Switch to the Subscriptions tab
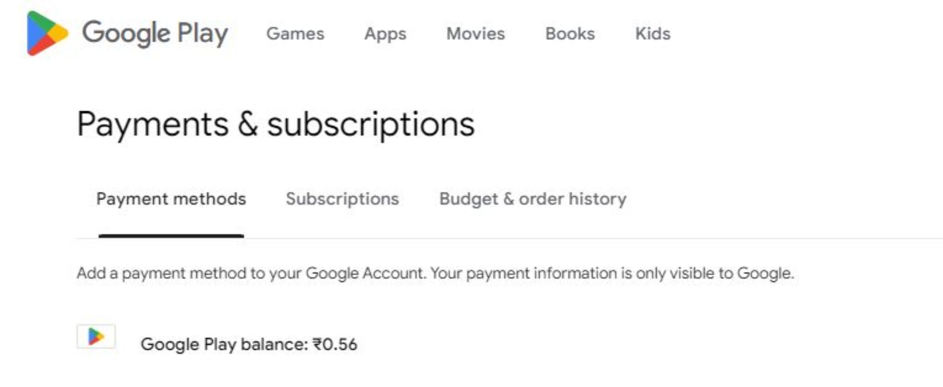The width and height of the screenshot is (943, 387). pos(343,199)
